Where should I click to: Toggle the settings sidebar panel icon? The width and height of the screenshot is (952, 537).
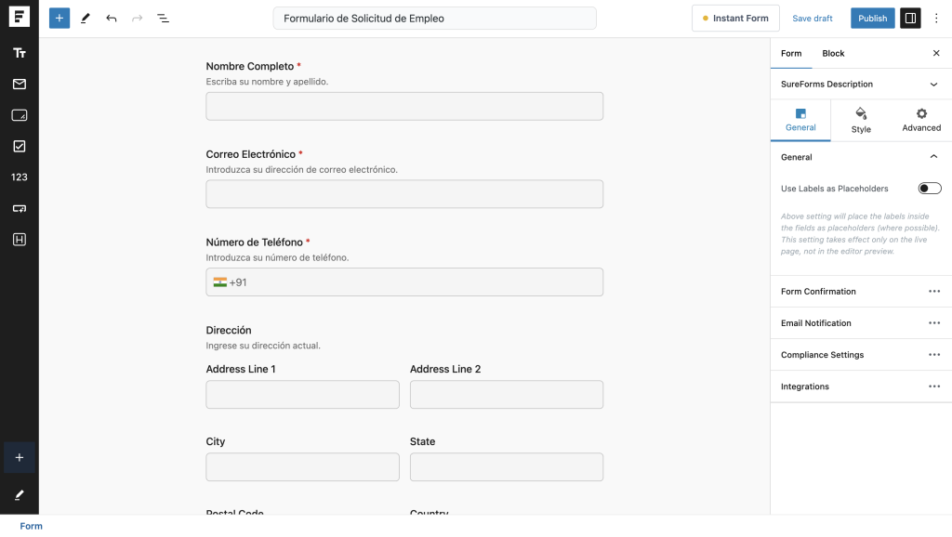coord(910,19)
